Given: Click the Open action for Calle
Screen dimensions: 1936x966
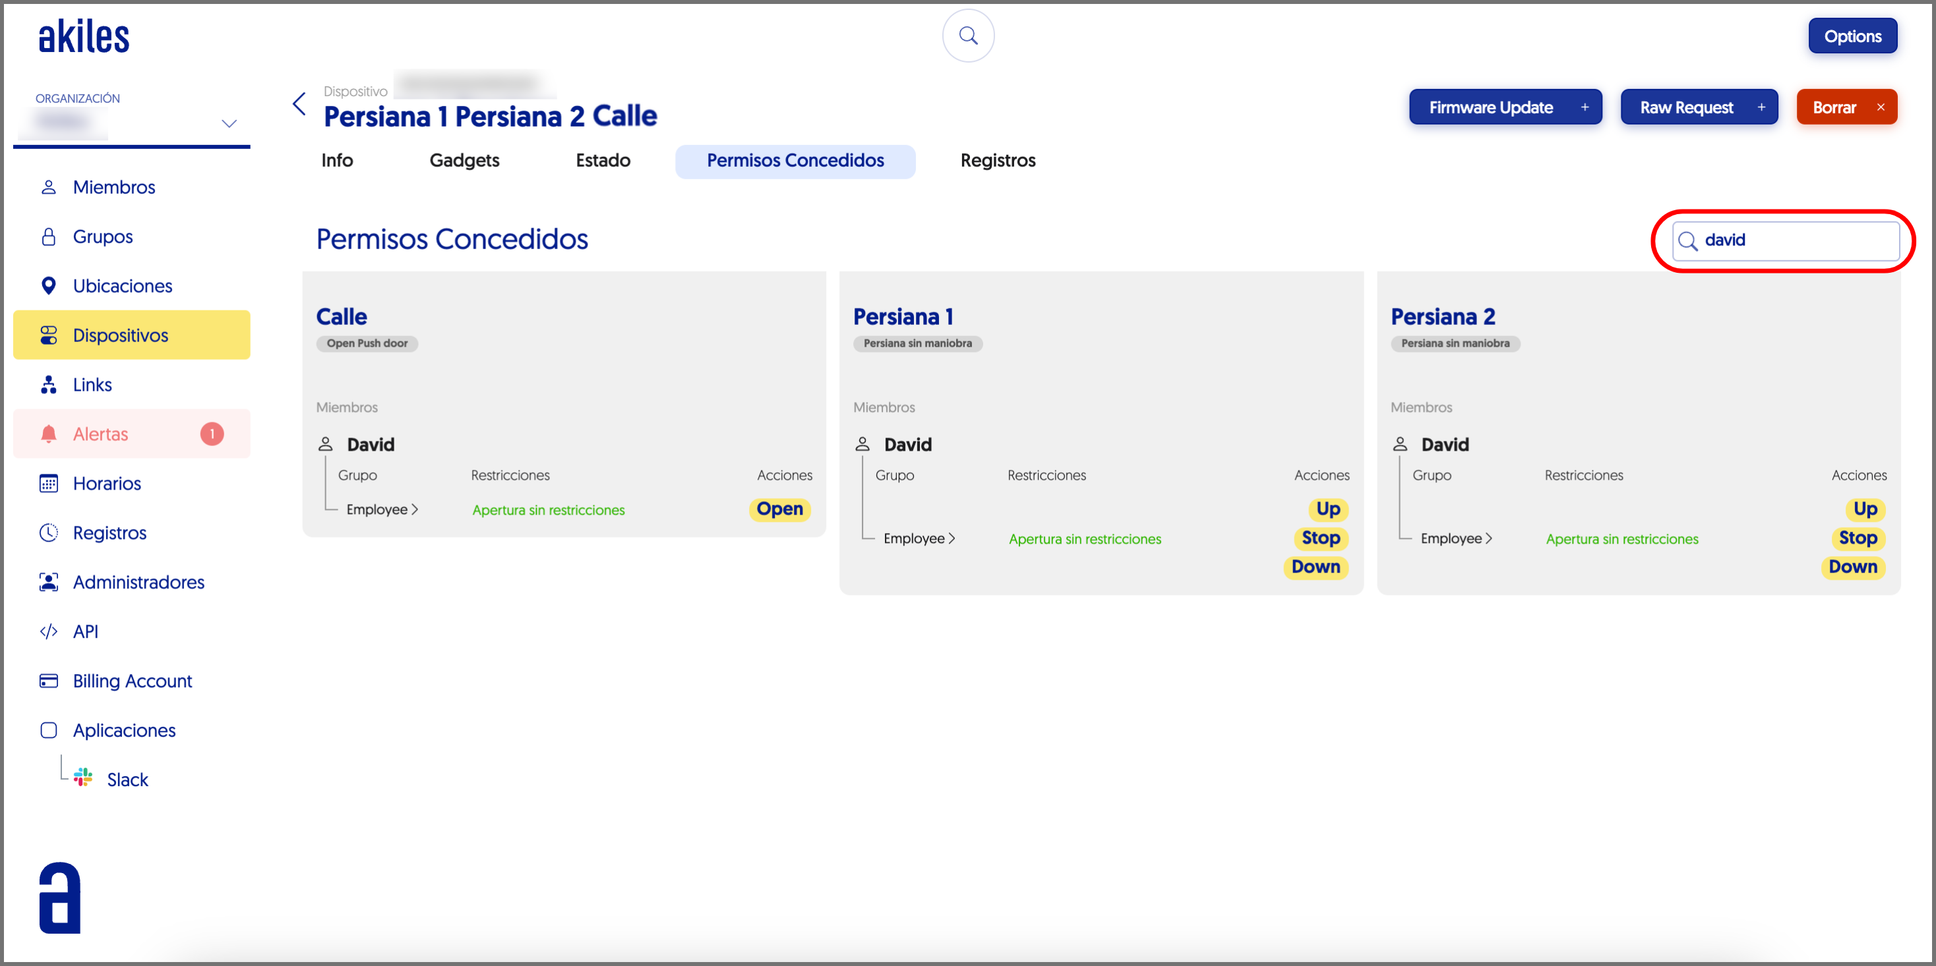Looking at the screenshot, I should pyautogui.click(x=779, y=509).
